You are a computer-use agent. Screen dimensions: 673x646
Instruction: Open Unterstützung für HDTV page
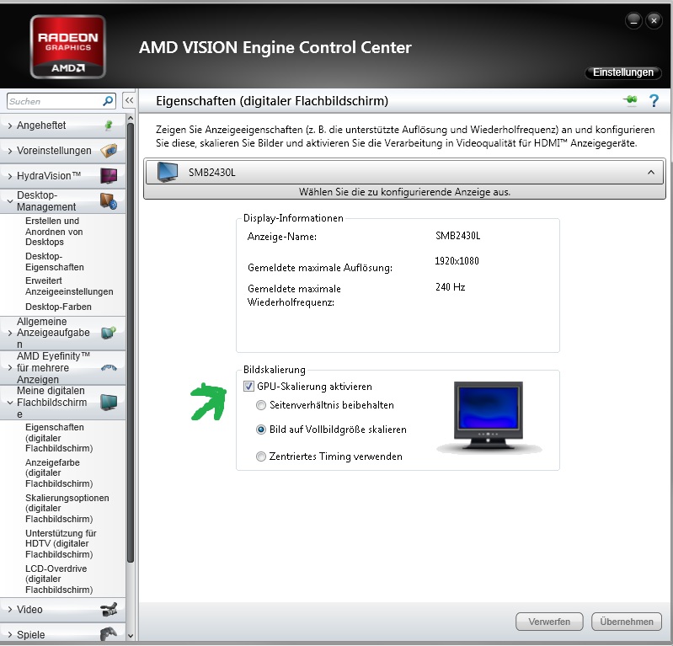pos(61,544)
